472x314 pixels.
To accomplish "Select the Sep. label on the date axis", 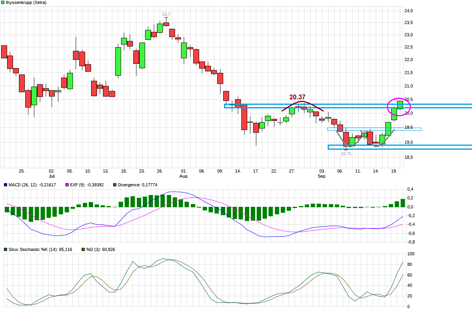I will click(323, 176).
